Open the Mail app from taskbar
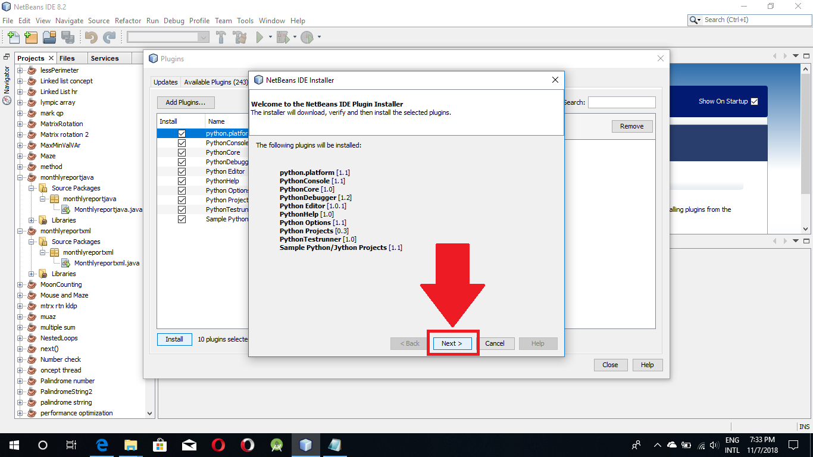The width and height of the screenshot is (813, 457). point(189,445)
